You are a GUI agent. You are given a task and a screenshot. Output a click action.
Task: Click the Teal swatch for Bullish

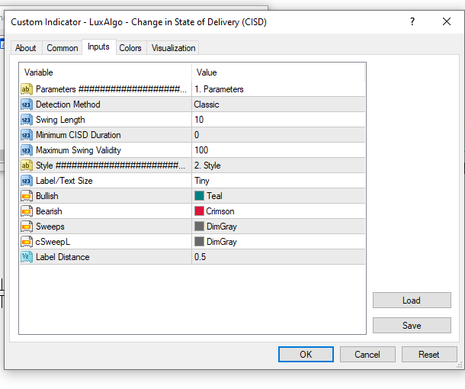pyautogui.click(x=199, y=196)
